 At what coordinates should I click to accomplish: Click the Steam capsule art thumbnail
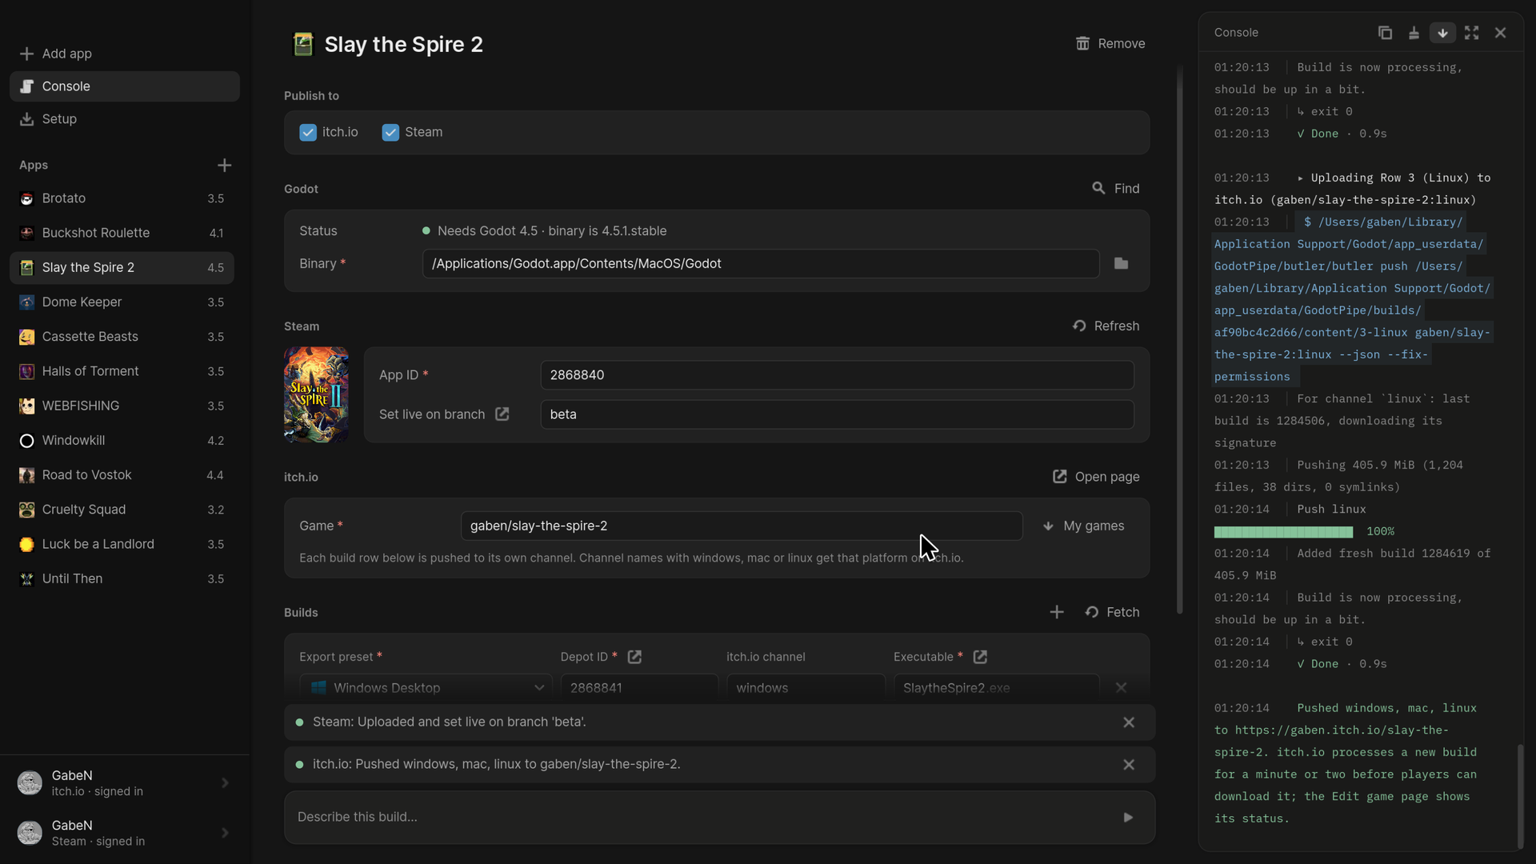pos(316,395)
